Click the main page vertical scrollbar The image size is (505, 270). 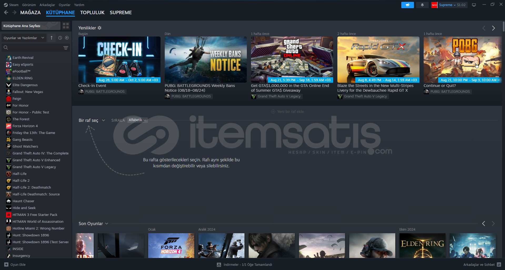pos(503,27)
